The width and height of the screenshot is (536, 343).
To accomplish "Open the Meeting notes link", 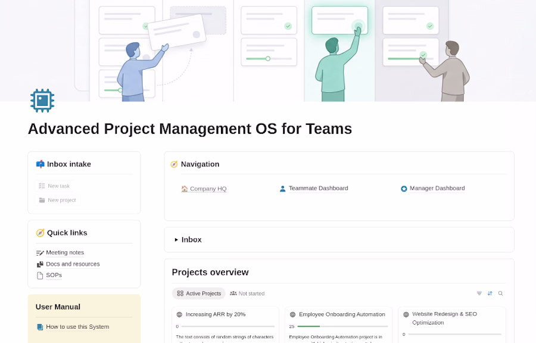I will 65,253.
